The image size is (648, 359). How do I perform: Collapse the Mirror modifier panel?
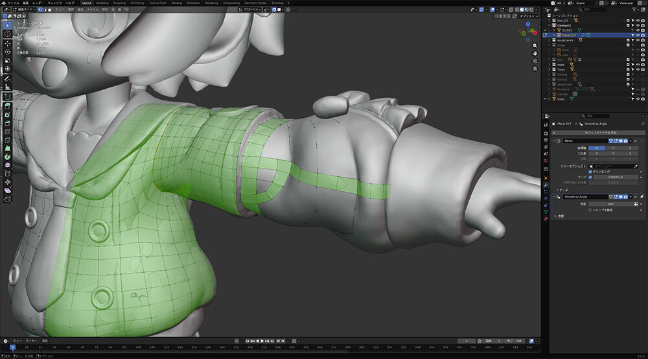[555, 140]
